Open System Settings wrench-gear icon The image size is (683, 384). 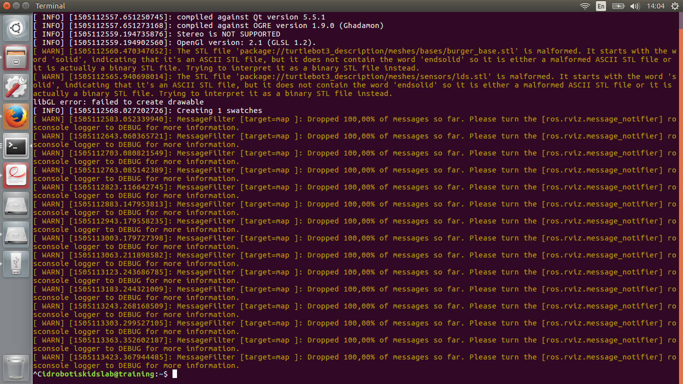tap(16, 86)
